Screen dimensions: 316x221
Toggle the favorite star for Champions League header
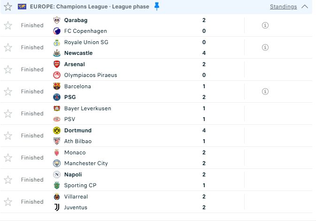pyautogui.click(x=8, y=7)
